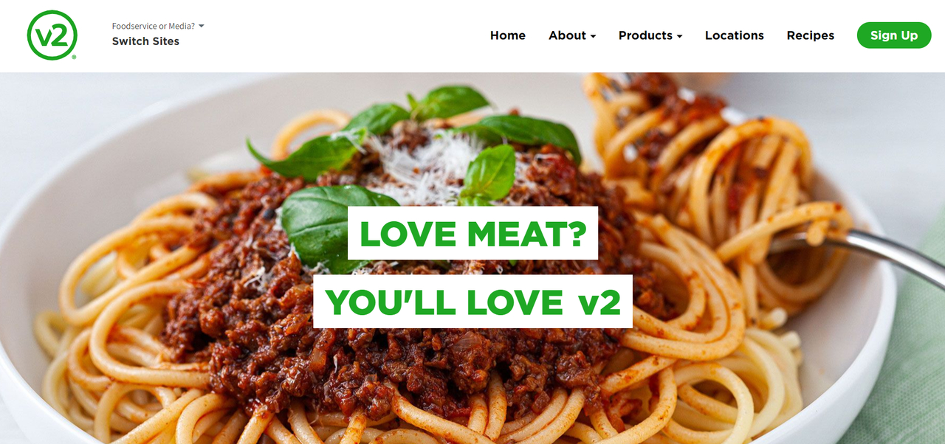Click the green v2 circular logo

[x=52, y=35]
